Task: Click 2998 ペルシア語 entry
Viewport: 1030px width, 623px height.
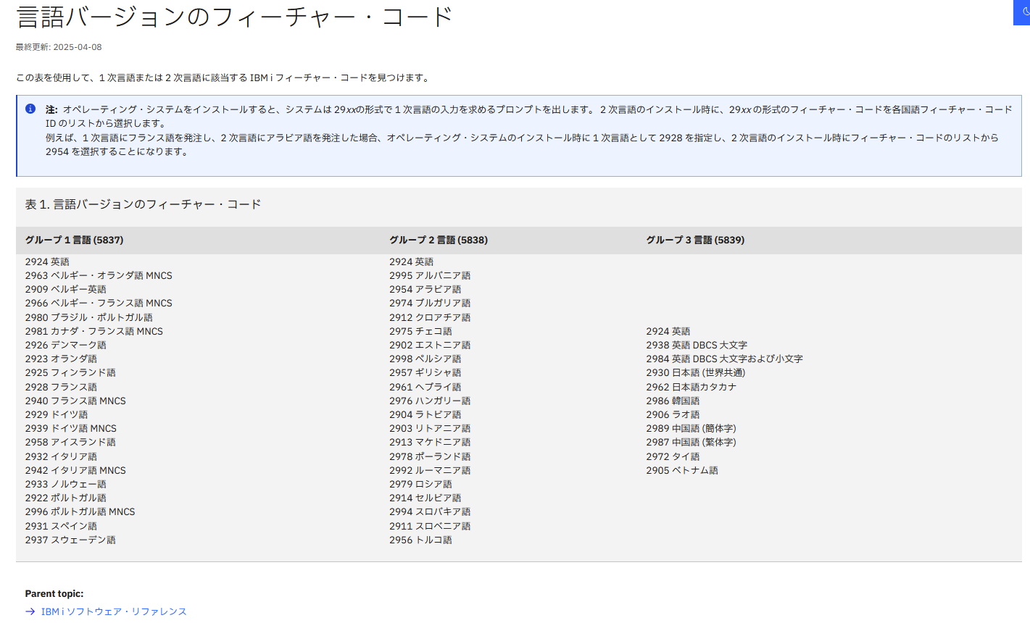Action: coord(425,359)
